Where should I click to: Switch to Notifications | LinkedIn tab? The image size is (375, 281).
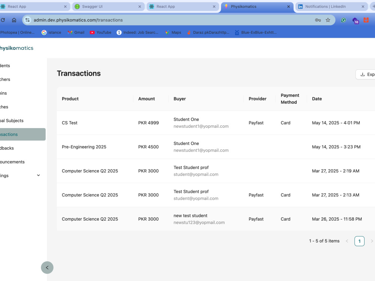coord(331,7)
